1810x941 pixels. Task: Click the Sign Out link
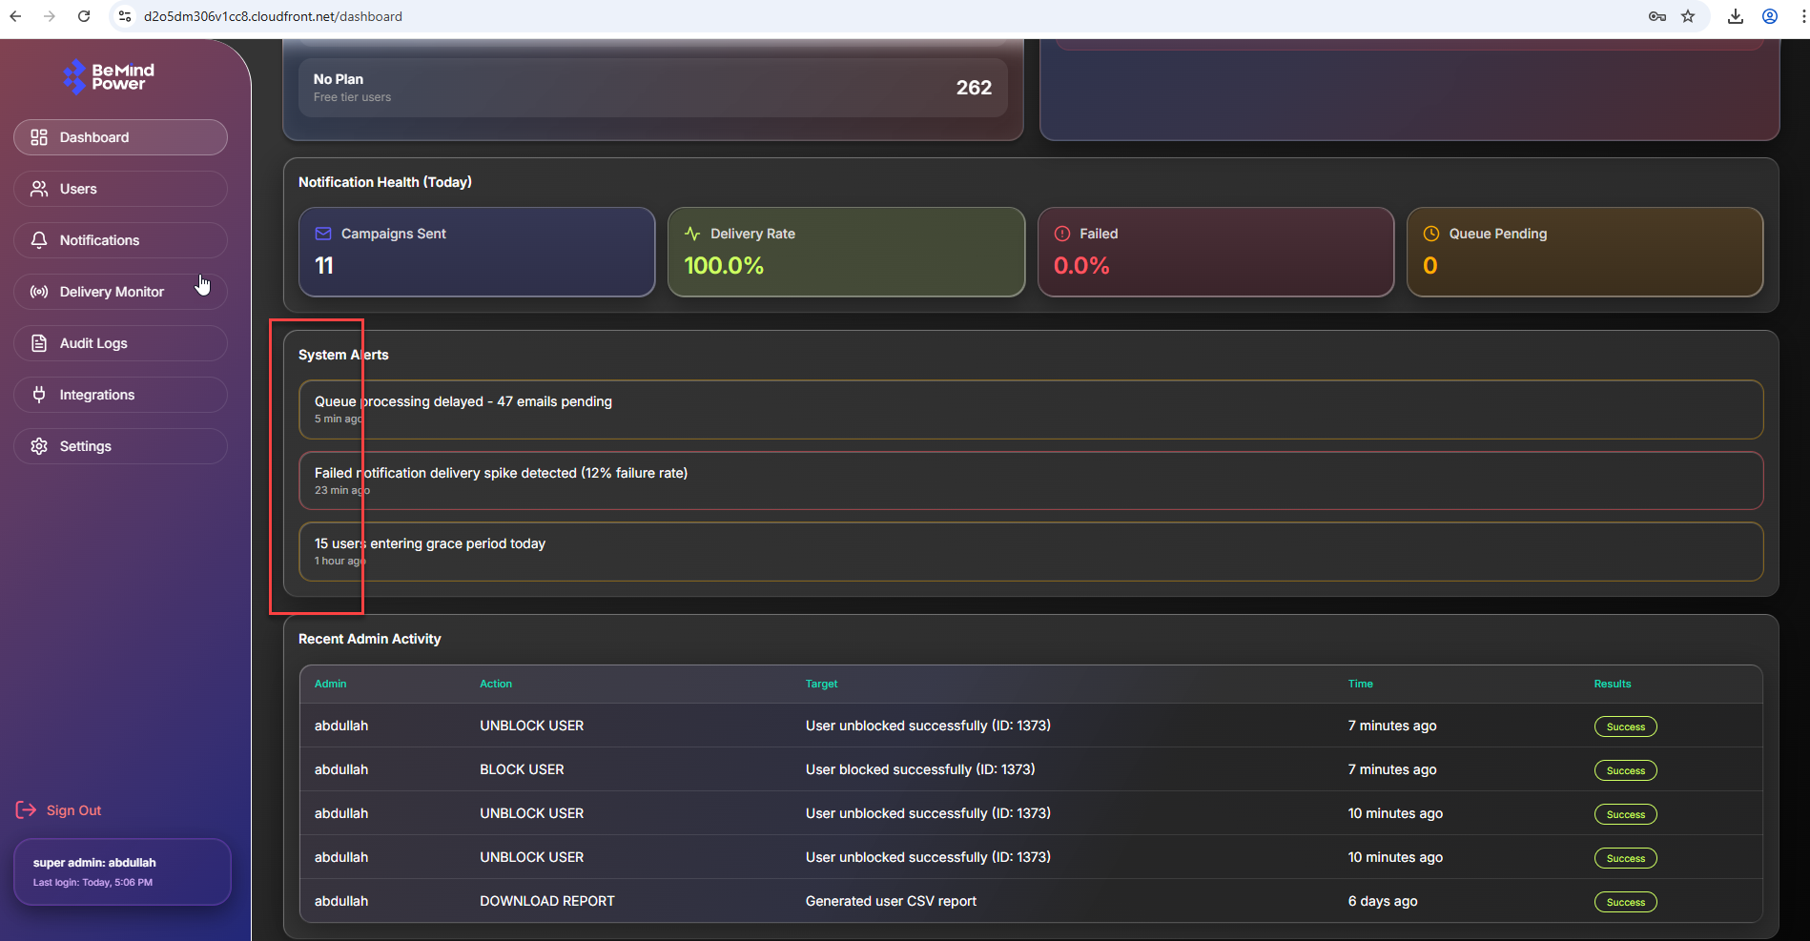tap(73, 810)
